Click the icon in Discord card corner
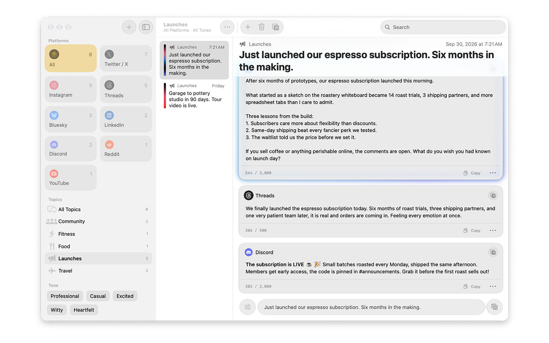The height and width of the screenshot is (343, 549). pos(493,252)
